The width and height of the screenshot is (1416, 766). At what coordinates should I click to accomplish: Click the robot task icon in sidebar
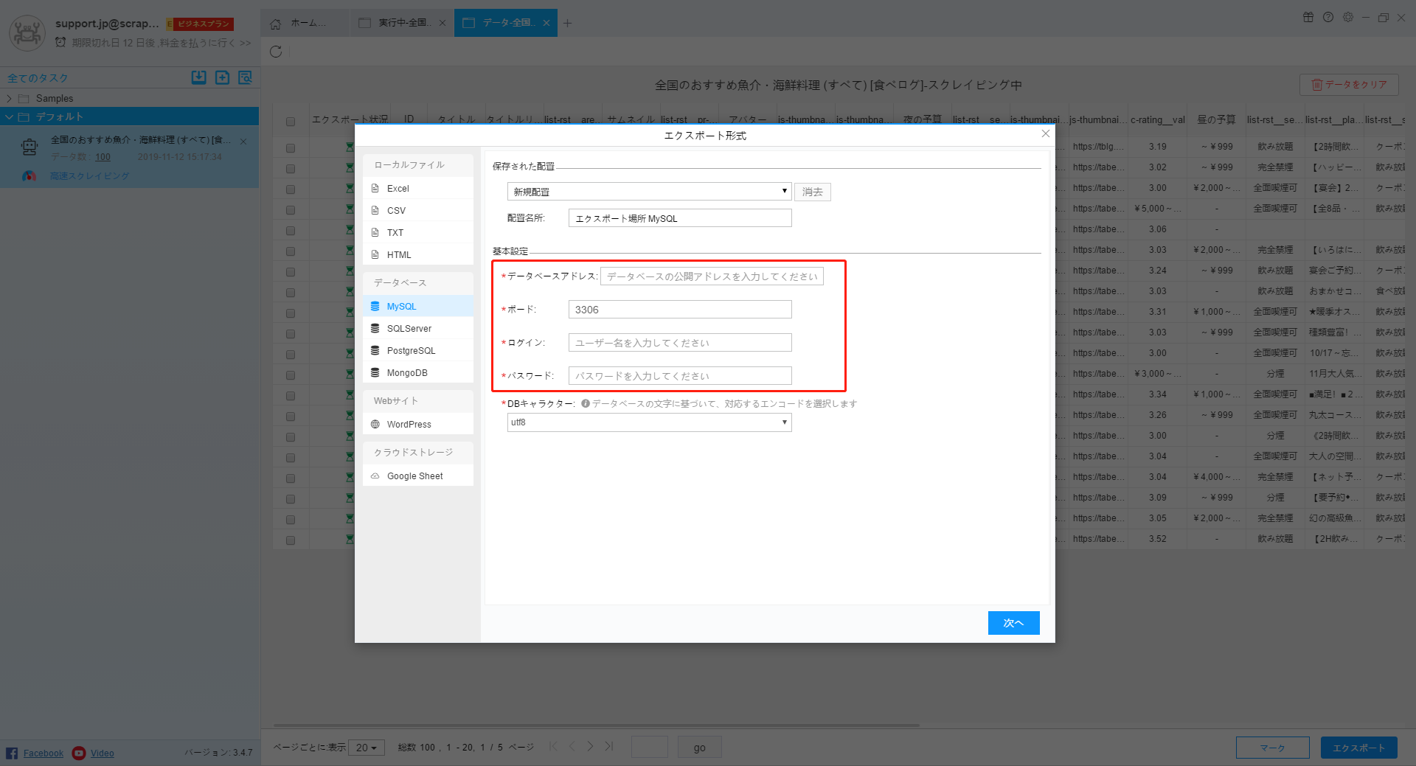click(x=29, y=147)
